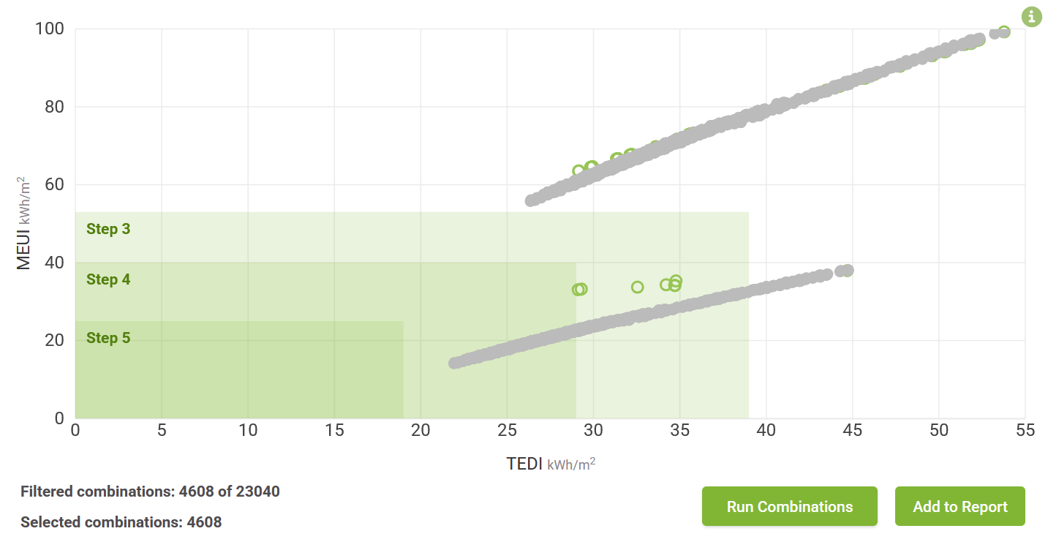This screenshot has width=1048, height=542.
Task: Click the green point cluster near TEDI 35, MEUI 35
Action: (675, 282)
